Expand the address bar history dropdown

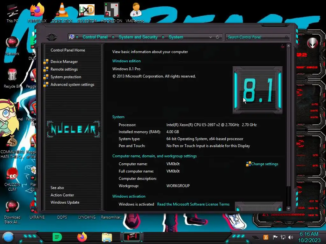pos(211,37)
